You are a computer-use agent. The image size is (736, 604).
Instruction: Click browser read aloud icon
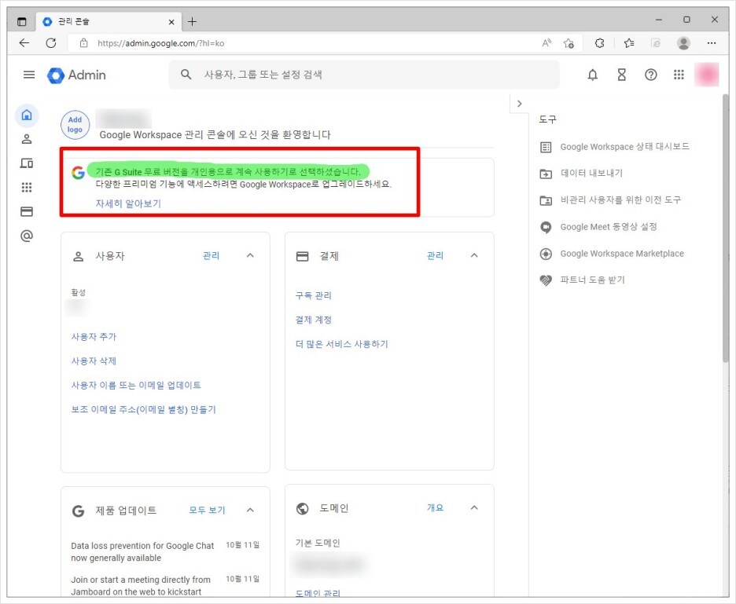coord(546,43)
